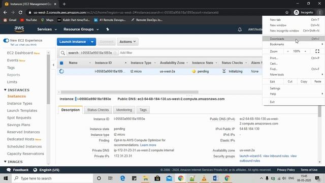Open the YouTube bookmark
The height and width of the screenshot is (183, 325).
(x=28, y=20)
